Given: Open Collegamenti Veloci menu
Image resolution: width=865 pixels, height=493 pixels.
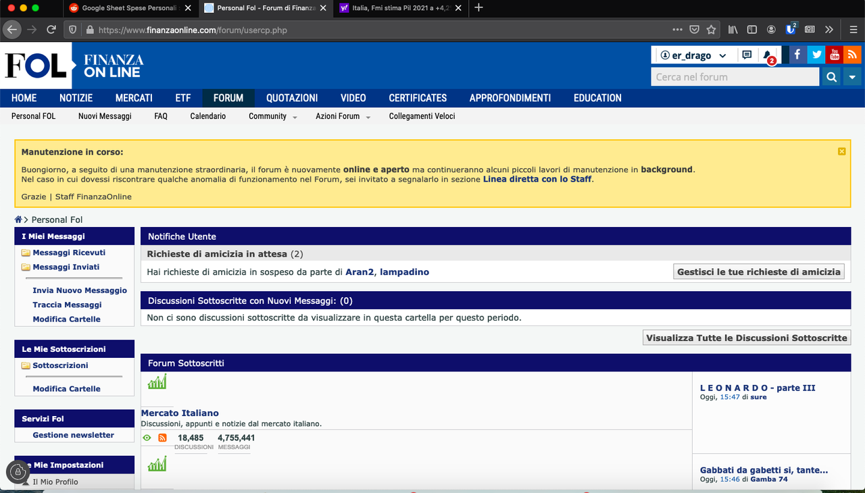Looking at the screenshot, I should (x=422, y=116).
